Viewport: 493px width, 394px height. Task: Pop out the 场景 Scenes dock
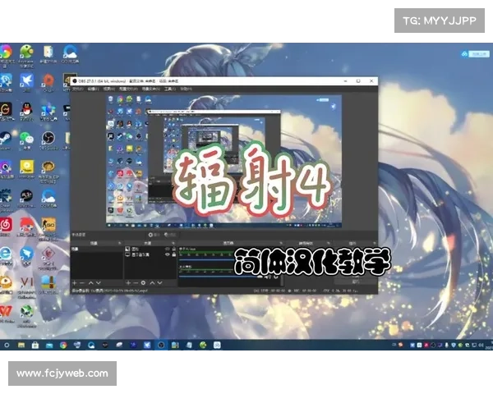click(x=119, y=243)
